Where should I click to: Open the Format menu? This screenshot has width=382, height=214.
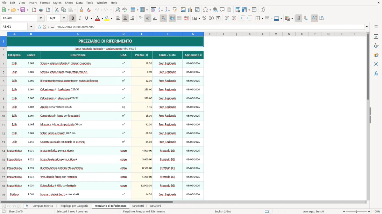[x=45, y=3]
